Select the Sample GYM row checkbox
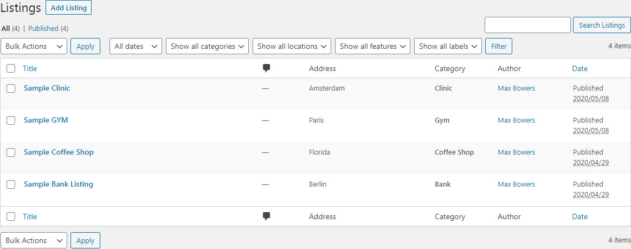 click(x=11, y=120)
